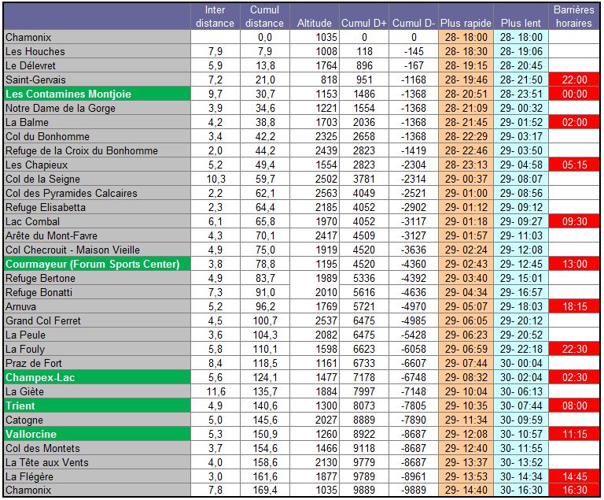Select the green Les Contamines Montjoie cell
Image resolution: width=604 pixels, height=500 pixels.
97,94
